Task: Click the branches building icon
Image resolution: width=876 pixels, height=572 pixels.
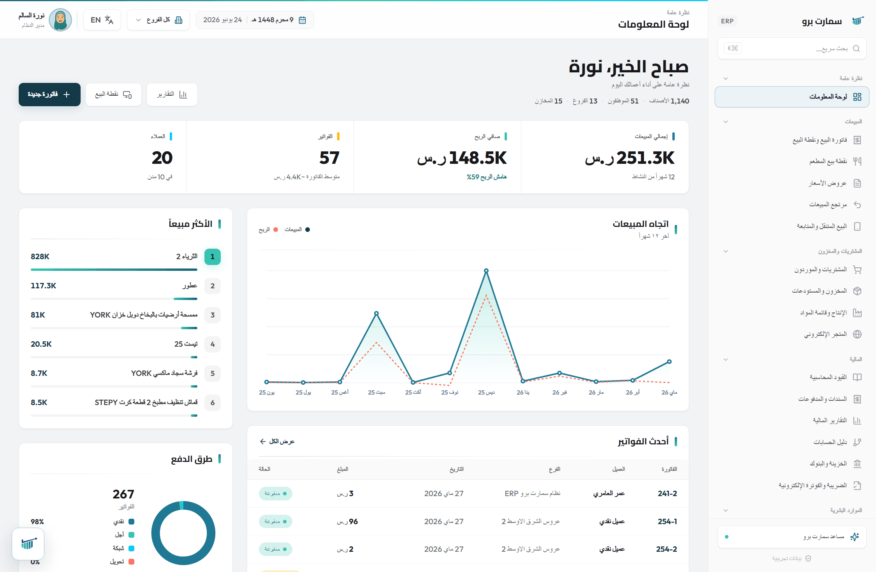Action: click(x=179, y=20)
